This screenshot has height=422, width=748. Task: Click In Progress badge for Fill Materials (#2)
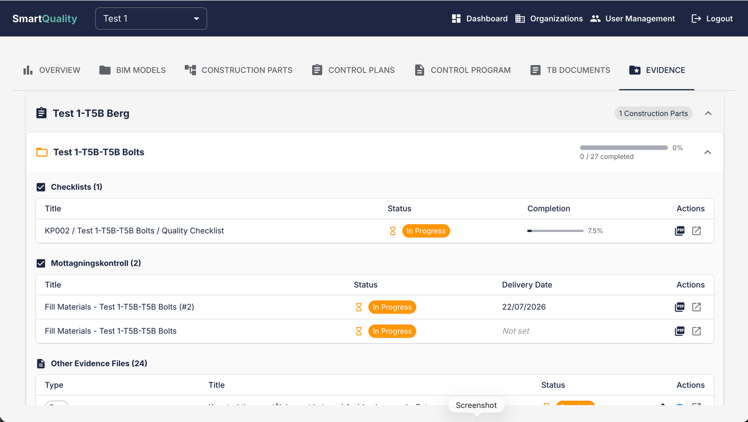(x=392, y=307)
